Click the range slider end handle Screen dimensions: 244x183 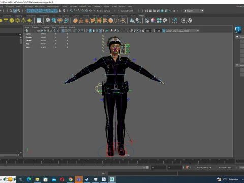147,167
